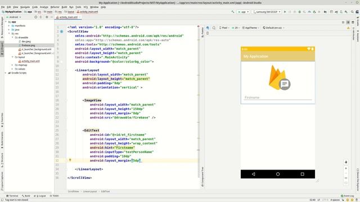Click Sync Project with Gradle icon
The width and height of the screenshot is (360, 202).
(x=336, y=12)
